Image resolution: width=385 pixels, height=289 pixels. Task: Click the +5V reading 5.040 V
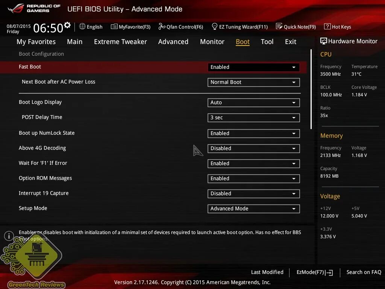click(359, 216)
